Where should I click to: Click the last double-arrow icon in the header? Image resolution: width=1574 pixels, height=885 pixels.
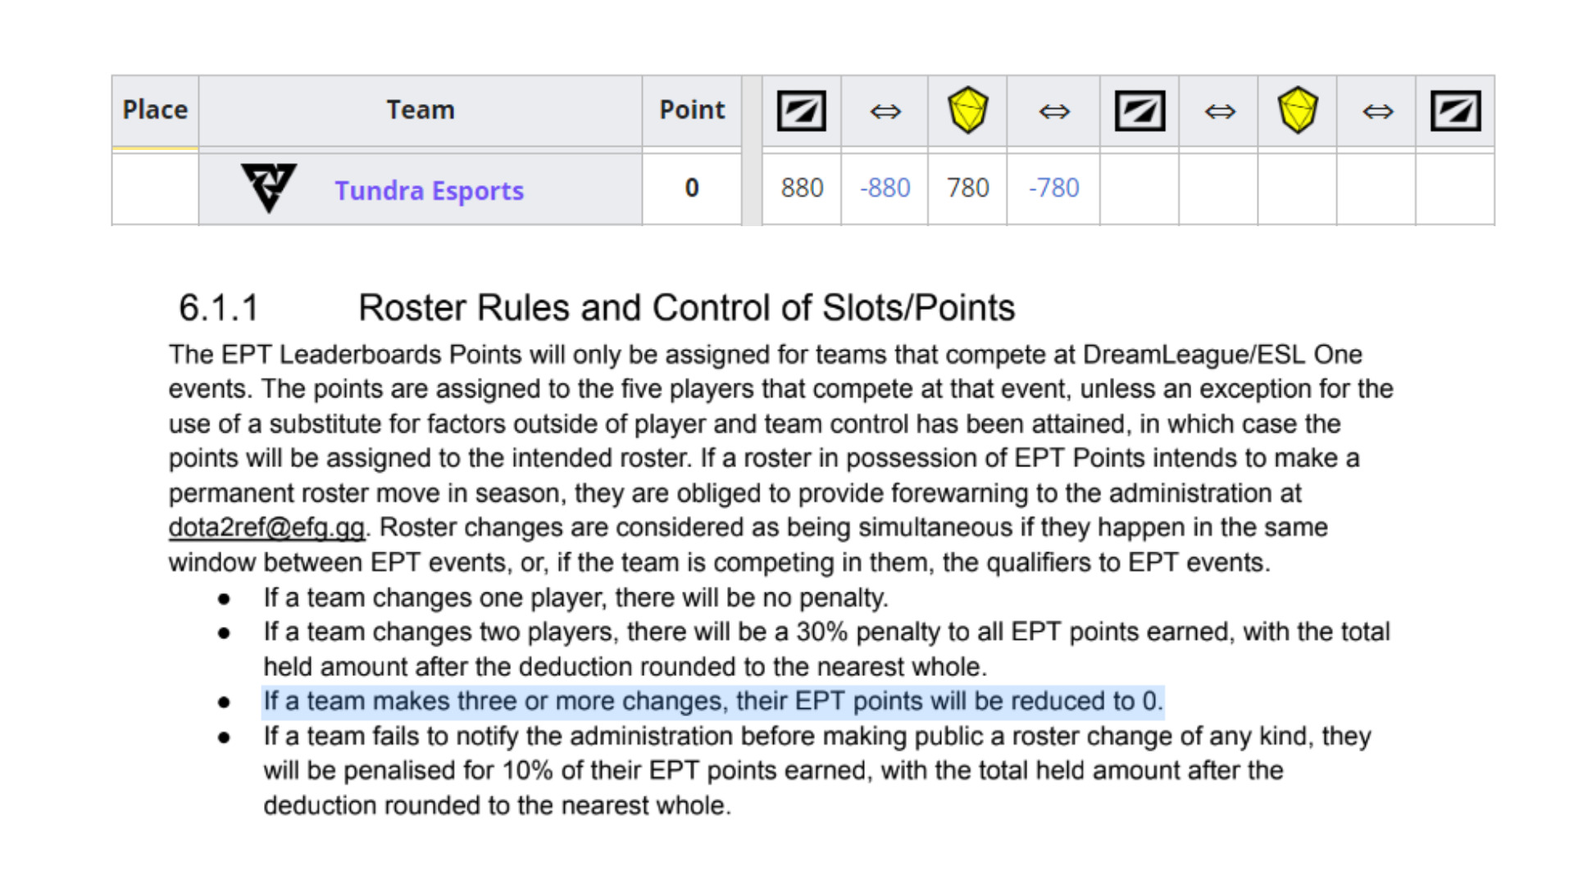(x=1377, y=111)
